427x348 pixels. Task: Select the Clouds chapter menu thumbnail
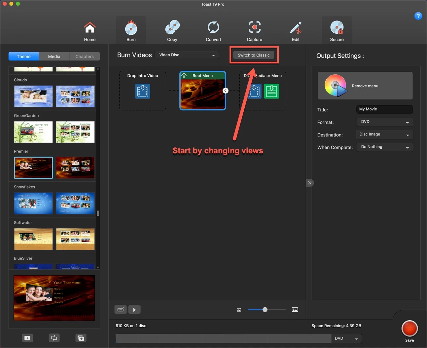pos(75,96)
